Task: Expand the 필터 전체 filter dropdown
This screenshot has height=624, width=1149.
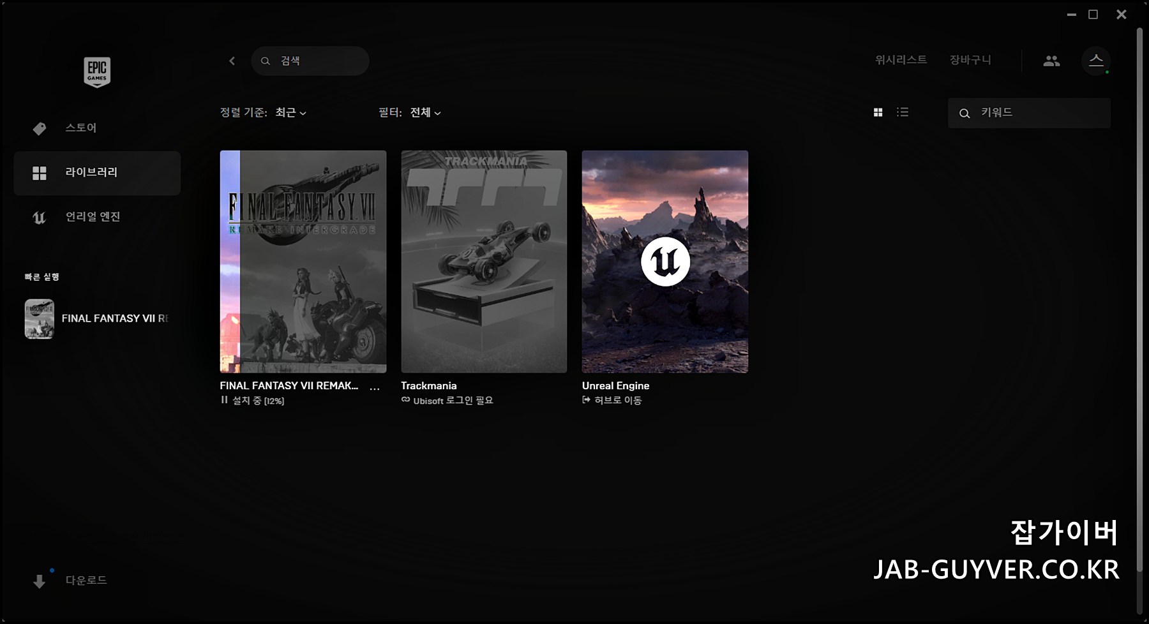Action: (x=425, y=113)
